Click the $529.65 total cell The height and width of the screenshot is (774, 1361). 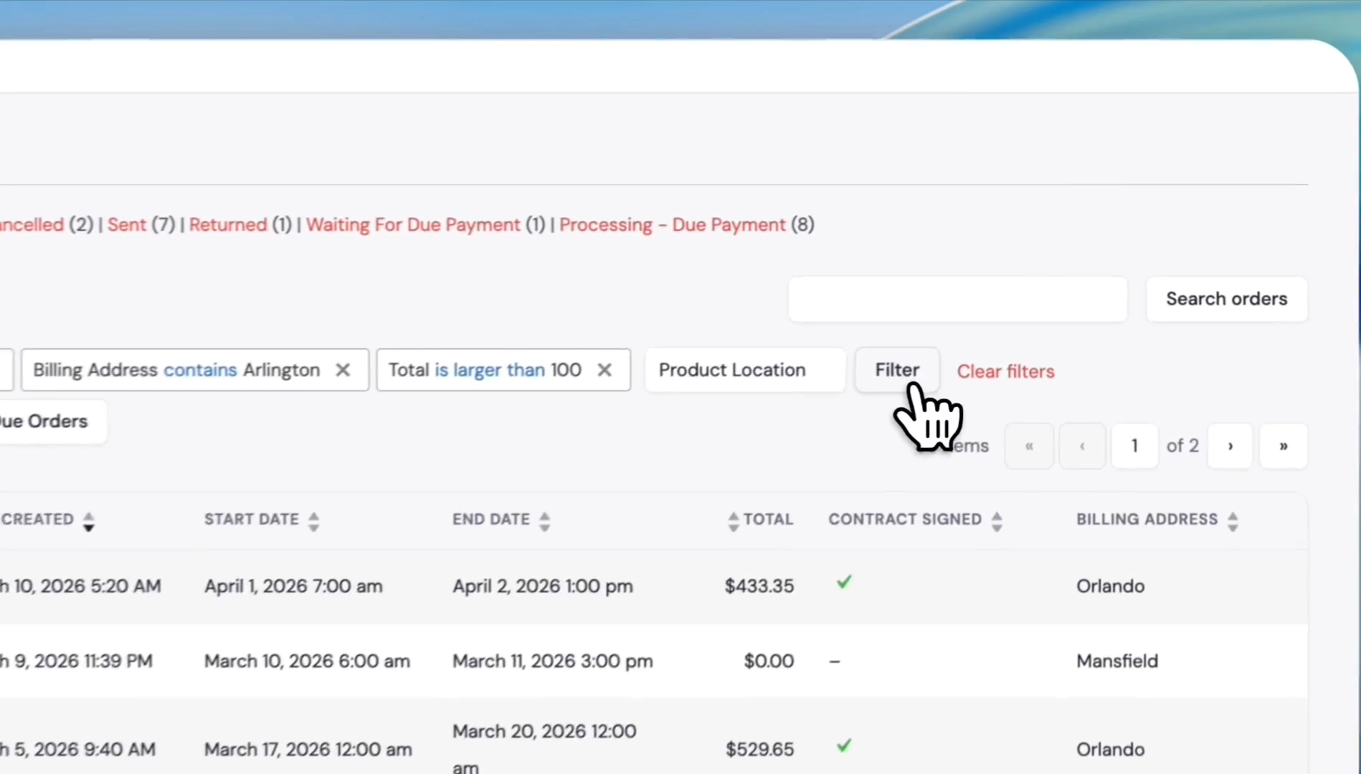(759, 750)
